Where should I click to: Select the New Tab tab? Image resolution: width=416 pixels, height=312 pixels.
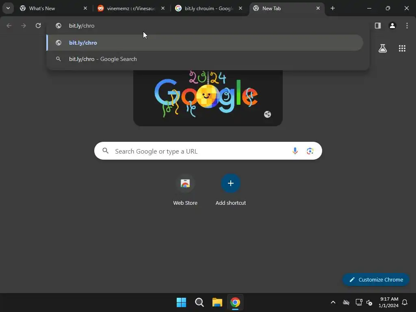(287, 9)
